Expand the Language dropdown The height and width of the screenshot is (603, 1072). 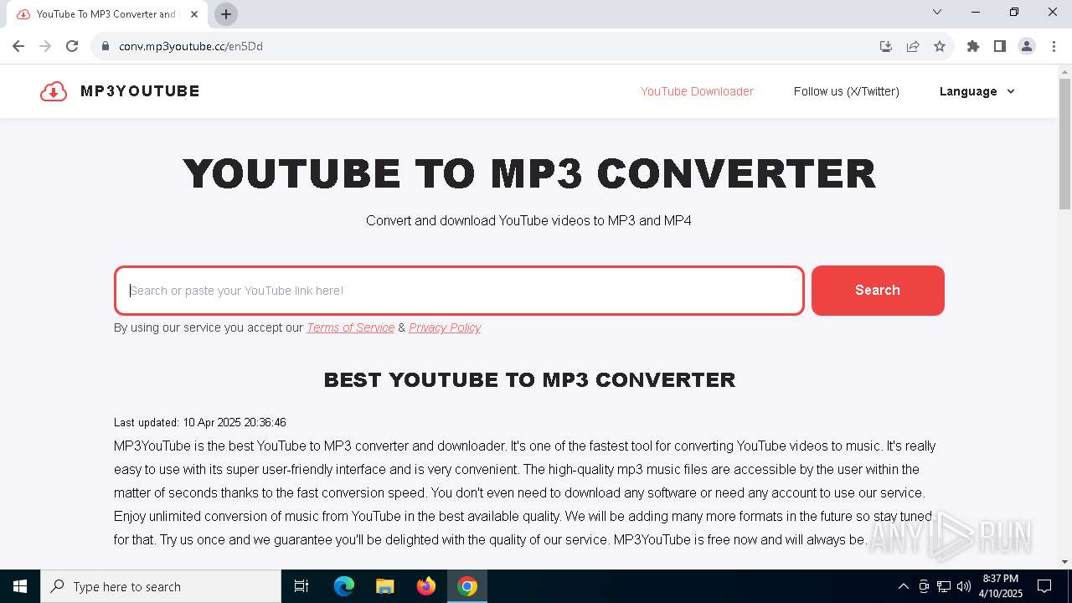(977, 91)
